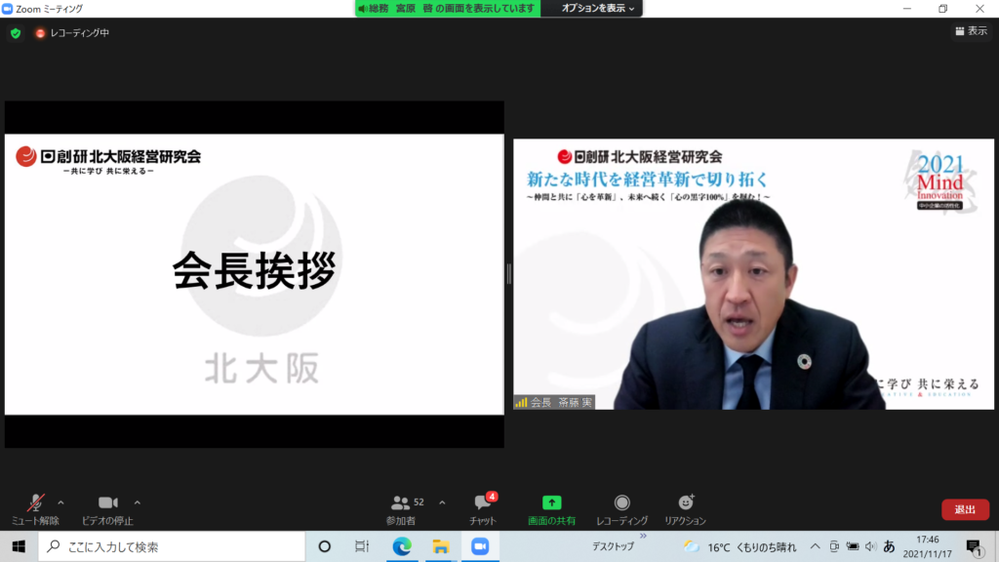
Task: Click the divider handle between share and video
Action: point(509,274)
